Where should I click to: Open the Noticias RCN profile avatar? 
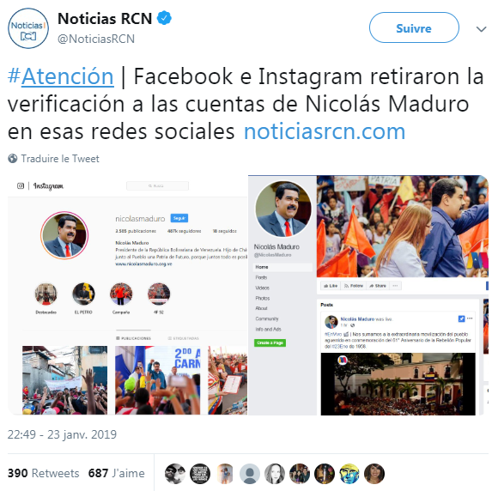pos(28,28)
